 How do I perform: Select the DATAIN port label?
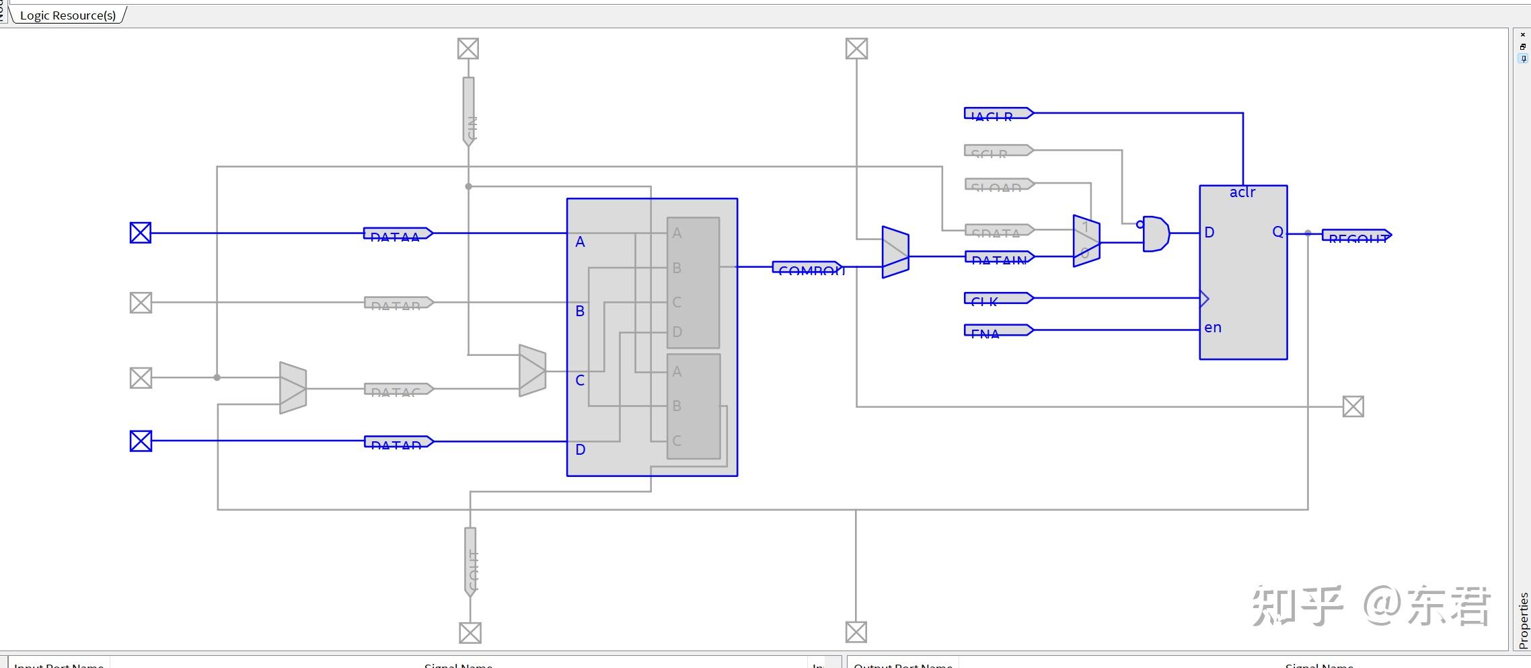(x=999, y=257)
